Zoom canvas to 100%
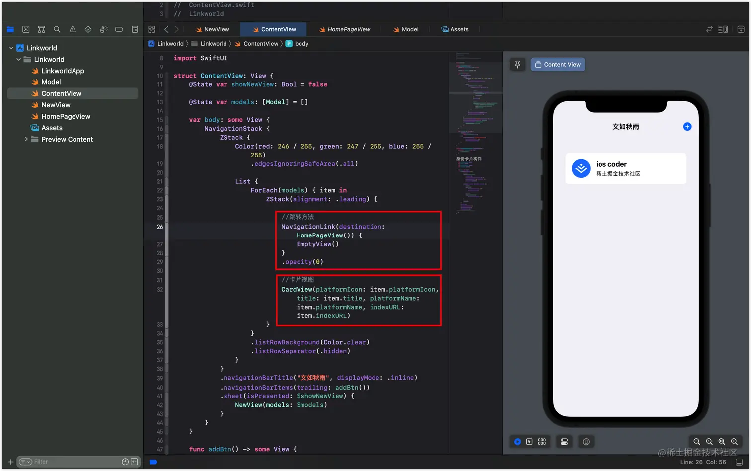 click(709, 441)
